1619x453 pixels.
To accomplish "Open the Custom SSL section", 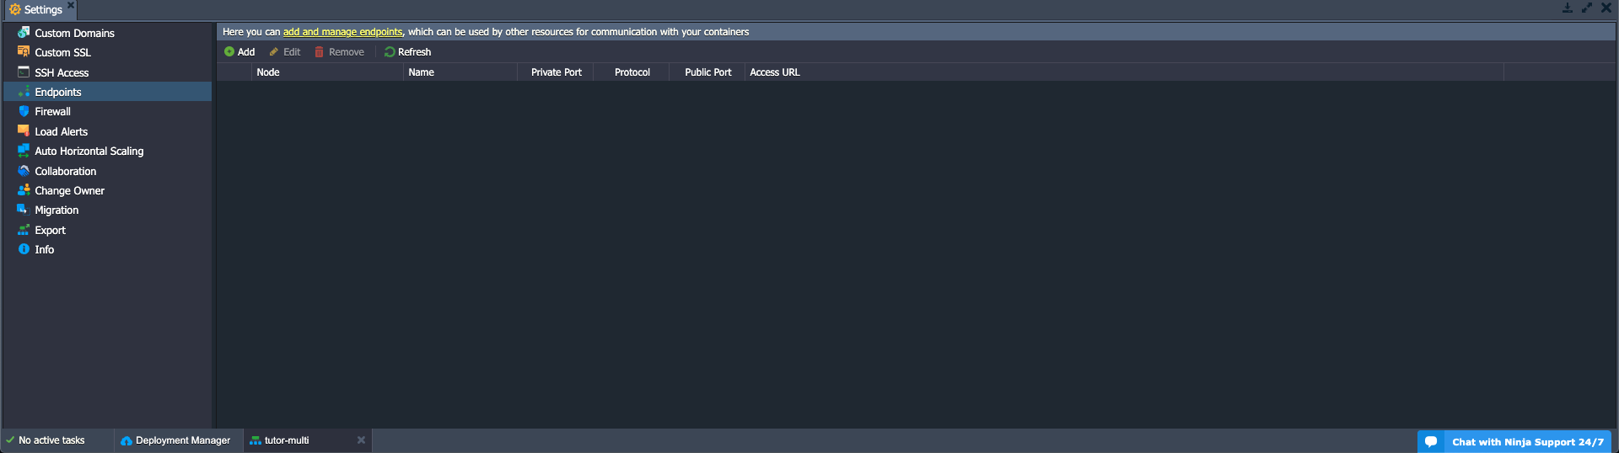I will pyautogui.click(x=108, y=52).
